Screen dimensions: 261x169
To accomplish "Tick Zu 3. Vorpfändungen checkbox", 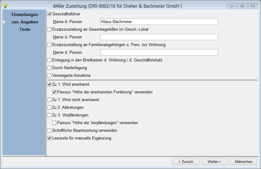I will (49, 115).
